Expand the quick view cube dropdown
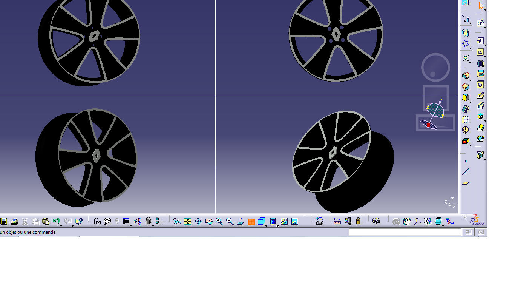This screenshot has height=290, width=515. tap(267, 225)
